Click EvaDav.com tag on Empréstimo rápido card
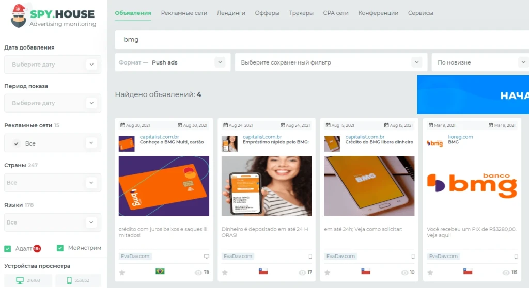Viewport: 529px width, 288px height. 238,257
